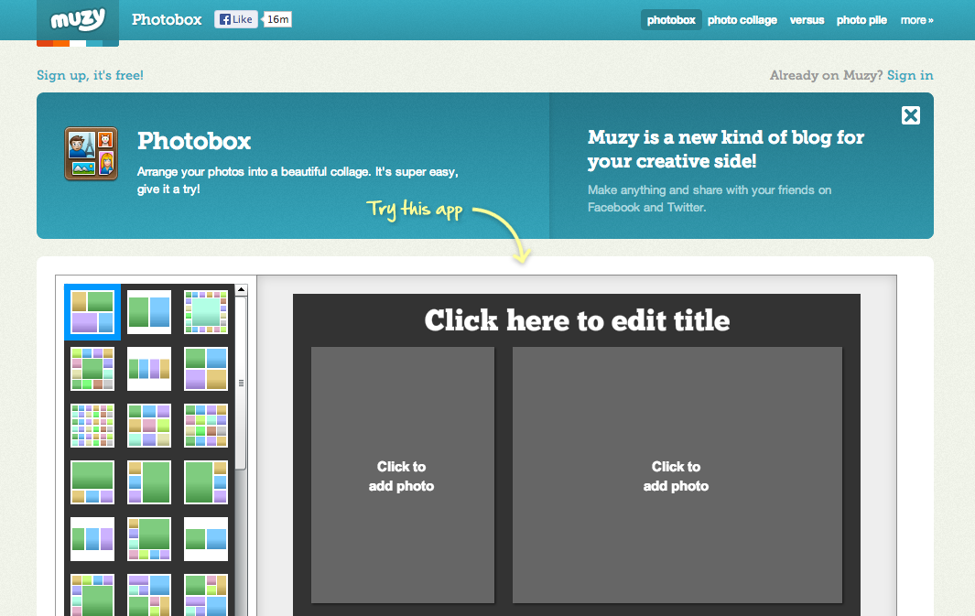
Task: Add photo to the left collage slot
Action: 402,476
